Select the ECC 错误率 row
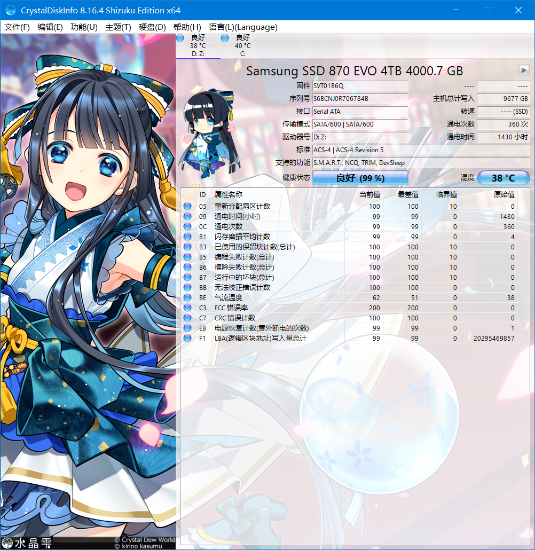Image resolution: width=535 pixels, height=550 pixels. [x=349, y=308]
